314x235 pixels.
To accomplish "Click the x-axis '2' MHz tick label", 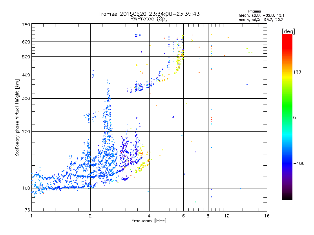I will pos(90,216).
